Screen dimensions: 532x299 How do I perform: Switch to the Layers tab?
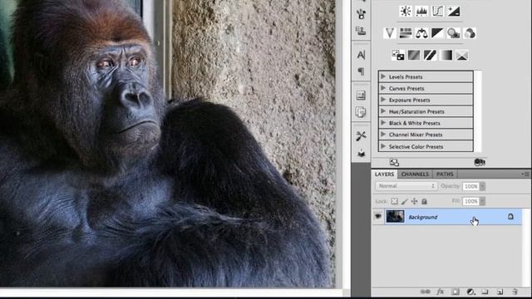pos(384,174)
